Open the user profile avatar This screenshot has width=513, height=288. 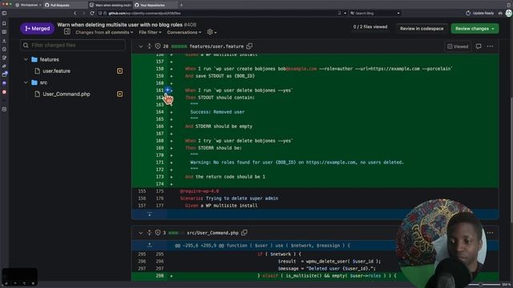[509, 13]
